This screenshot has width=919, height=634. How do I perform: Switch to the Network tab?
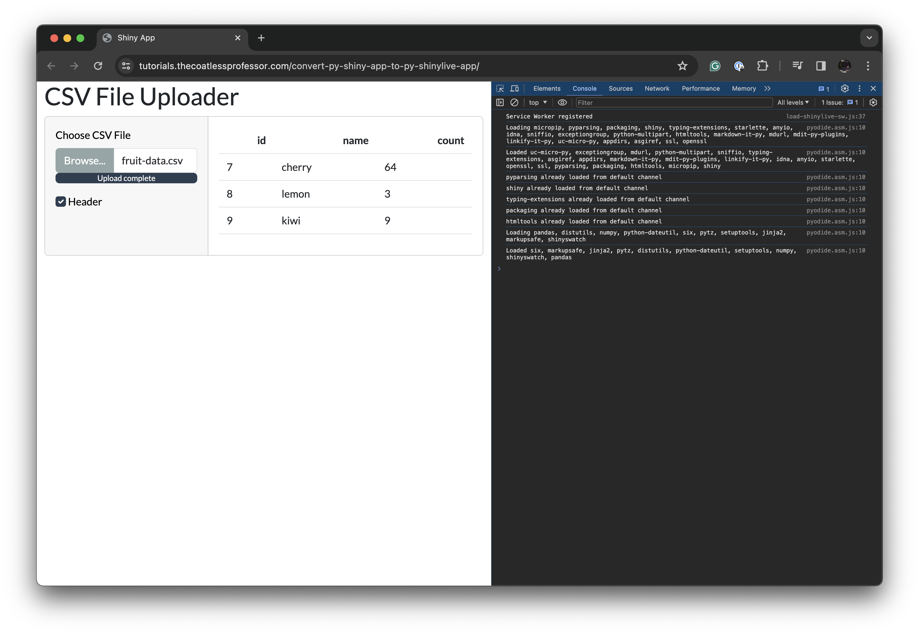pyautogui.click(x=657, y=89)
